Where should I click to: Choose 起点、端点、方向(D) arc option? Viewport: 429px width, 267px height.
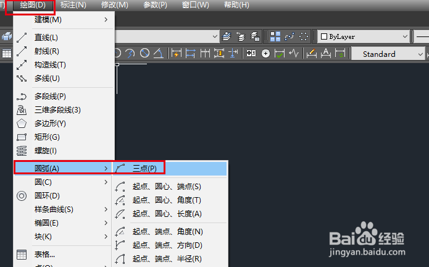coord(170,245)
